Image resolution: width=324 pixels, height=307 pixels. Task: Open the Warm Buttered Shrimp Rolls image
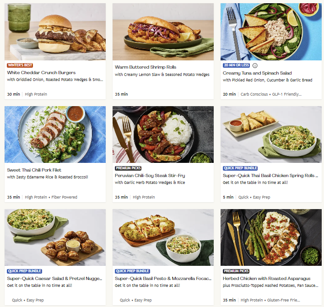click(163, 32)
